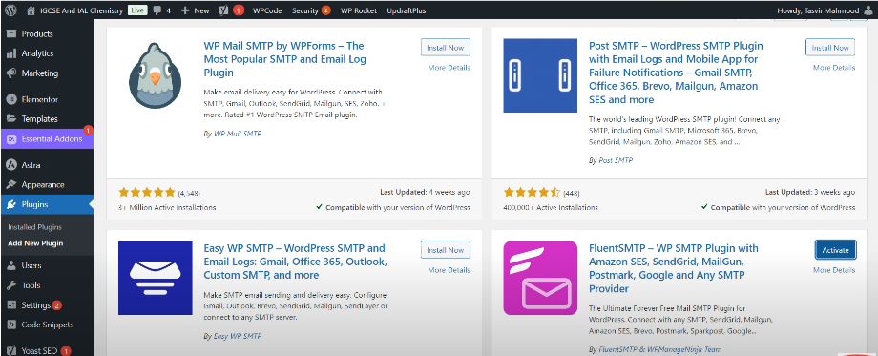Open the Post SMTP plugin title link
The height and width of the screenshot is (356, 878).
pyautogui.click(x=676, y=73)
